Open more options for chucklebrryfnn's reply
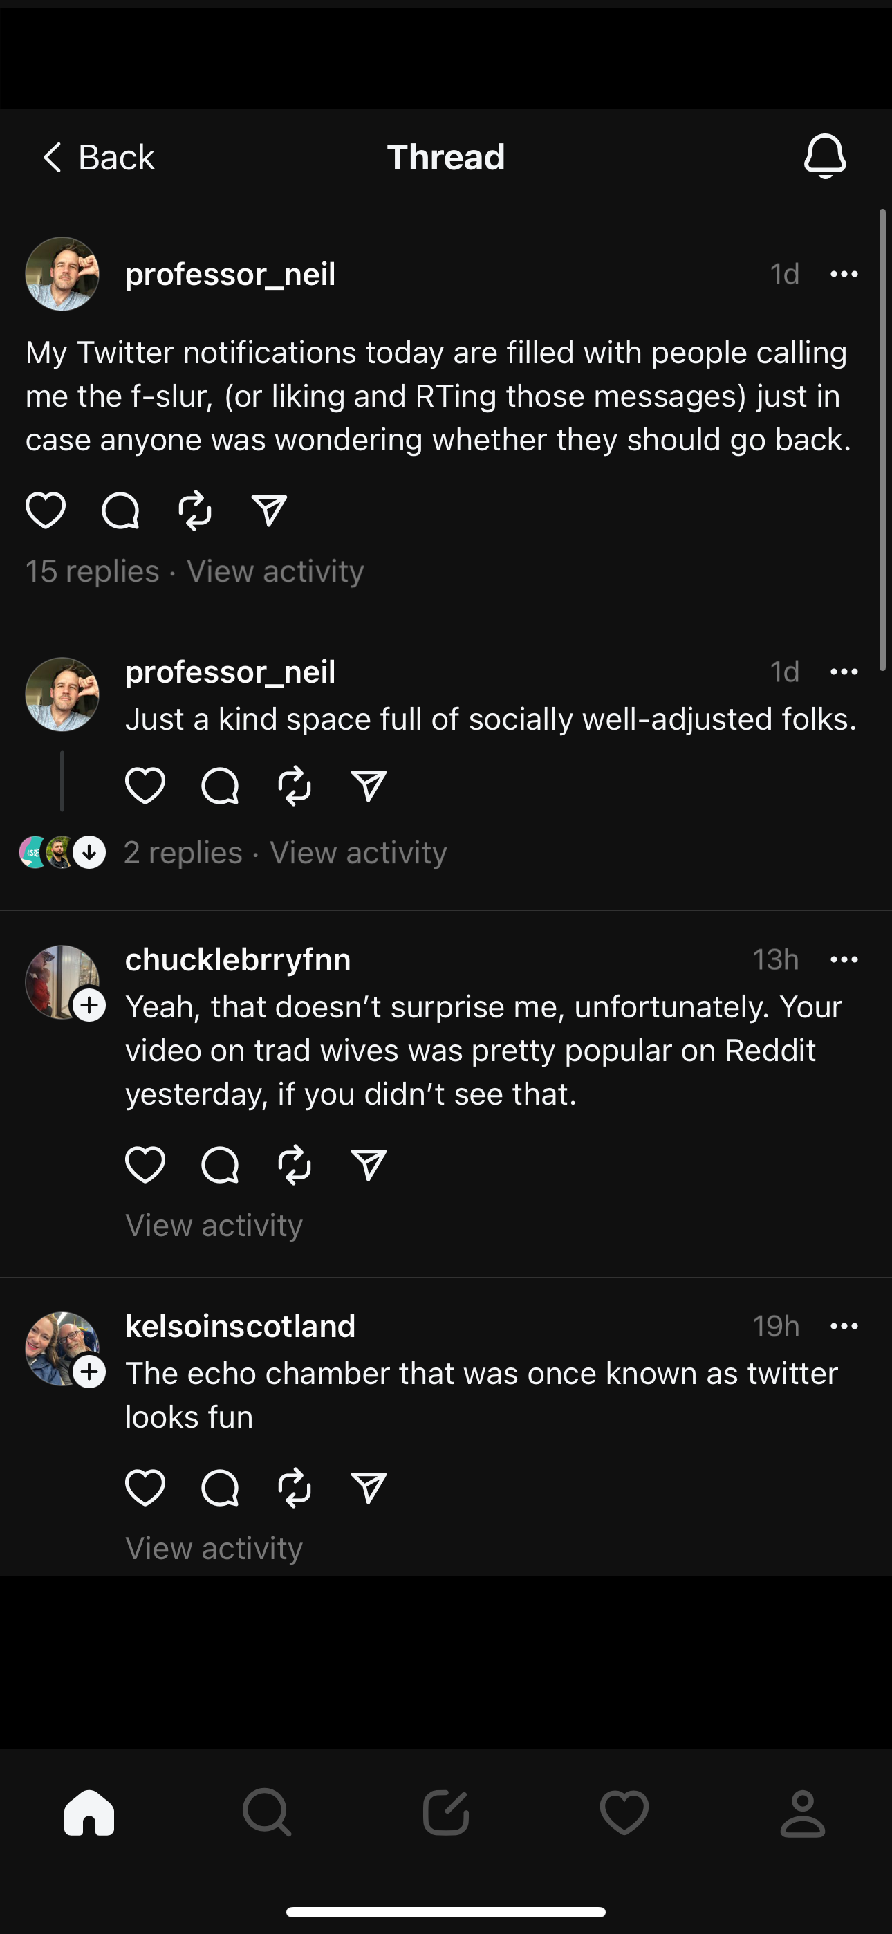 (844, 959)
